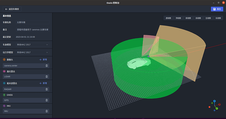Delete the GPS sensor entry icon
This screenshot has width=226, height=119.
[47, 100]
